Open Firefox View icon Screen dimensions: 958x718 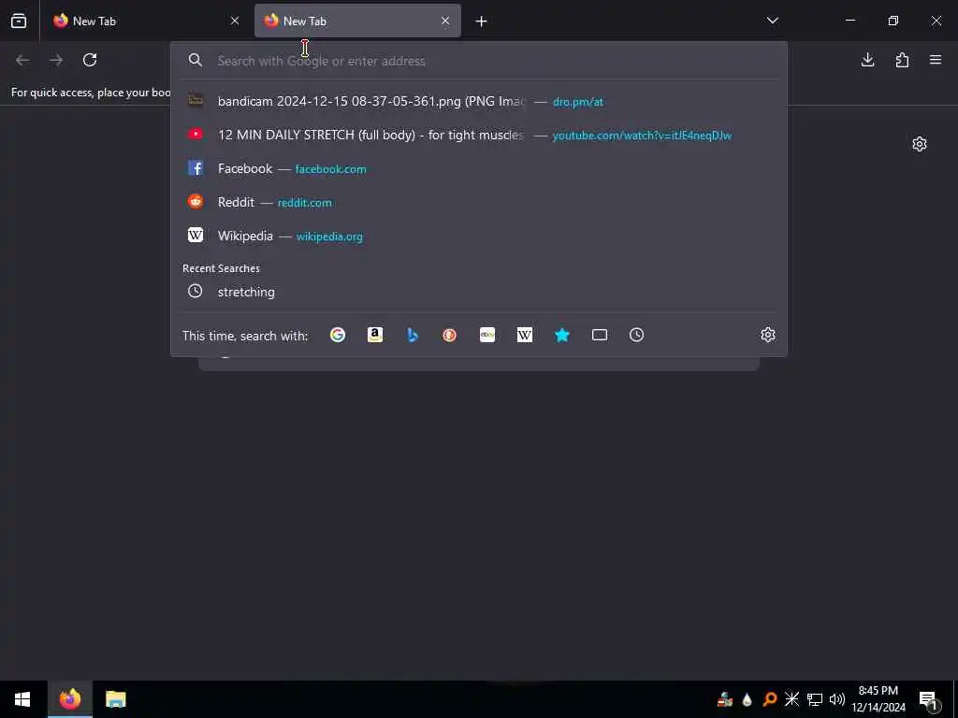tap(19, 21)
